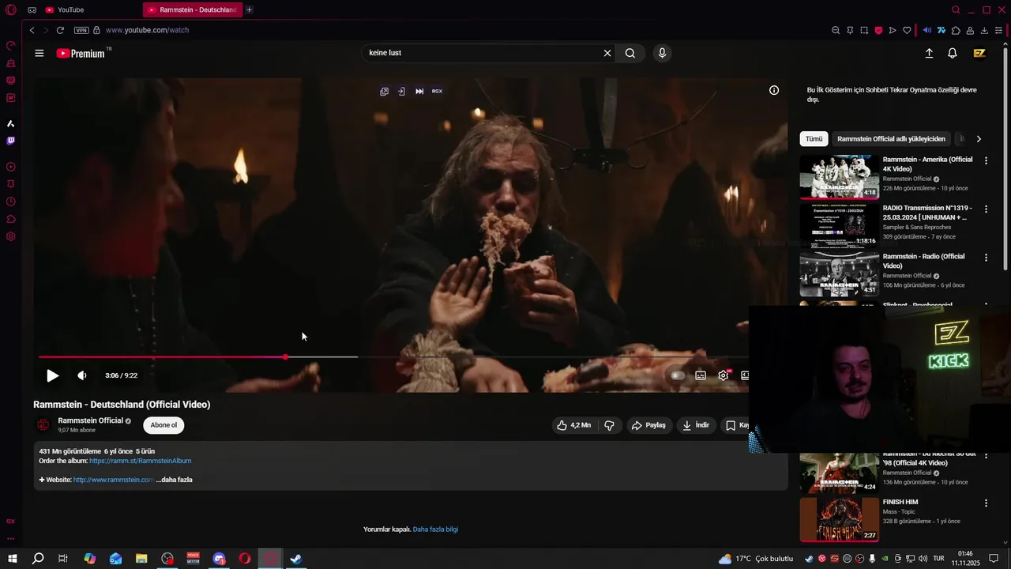This screenshot has height=569, width=1011.
Task: Toggle the autoplay switch in the player
Action: pos(678,375)
